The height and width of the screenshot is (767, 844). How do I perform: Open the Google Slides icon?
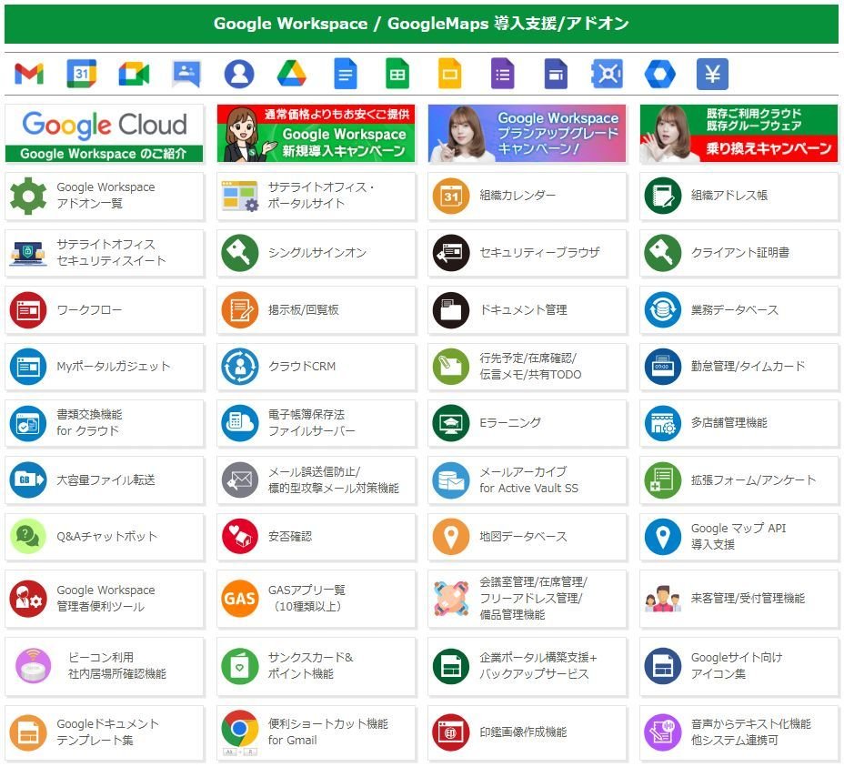click(450, 74)
